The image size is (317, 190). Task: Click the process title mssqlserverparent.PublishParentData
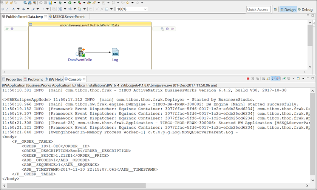coord(90,25)
